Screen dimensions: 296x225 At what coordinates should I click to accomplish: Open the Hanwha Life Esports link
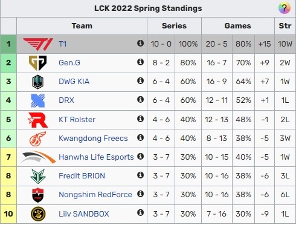96,157
